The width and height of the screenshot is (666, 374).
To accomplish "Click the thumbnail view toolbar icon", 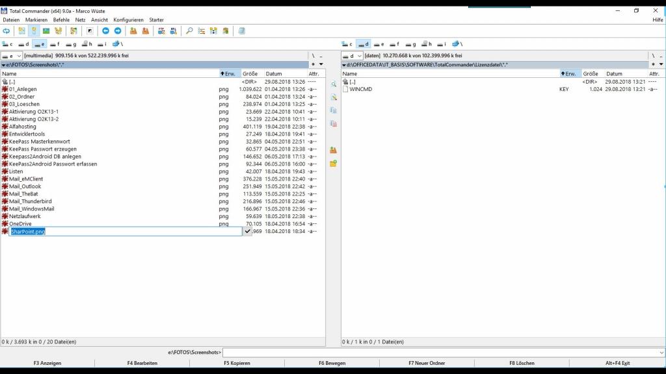I will click(x=46, y=31).
